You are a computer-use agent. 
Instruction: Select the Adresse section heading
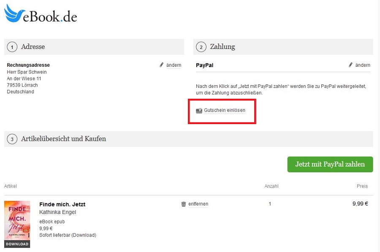(x=33, y=46)
